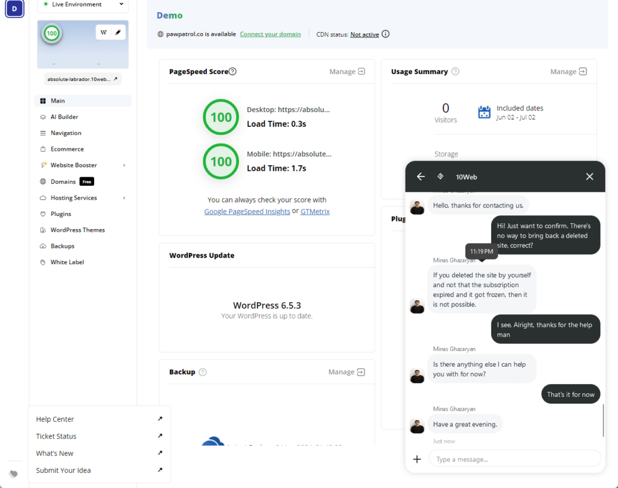Click Manage in PageSpeed Score card
Screen dimensions: 618x488
(347, 72)
